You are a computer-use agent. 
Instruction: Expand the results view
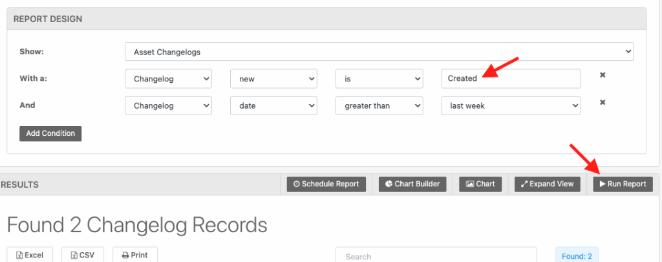[547, 184]
